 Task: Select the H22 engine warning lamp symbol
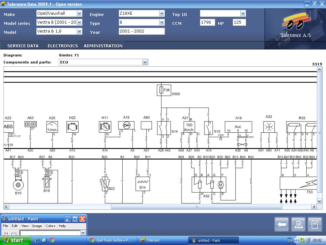[x=72, y=127]
